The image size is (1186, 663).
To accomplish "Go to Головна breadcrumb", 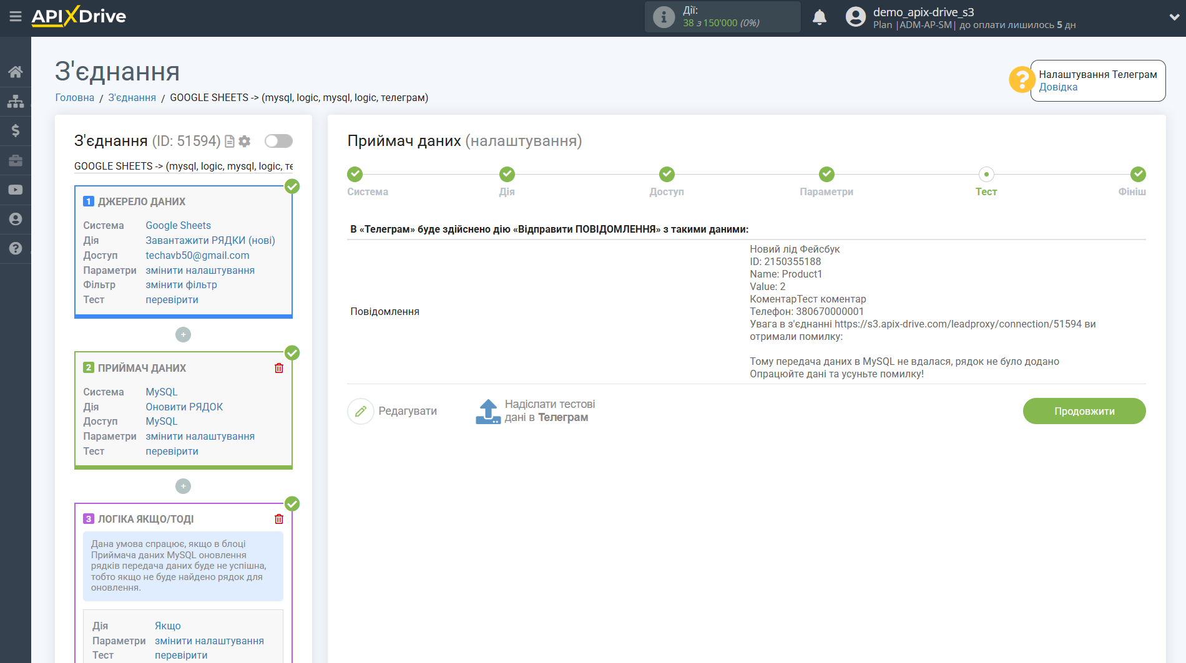I will coord(75,97).
